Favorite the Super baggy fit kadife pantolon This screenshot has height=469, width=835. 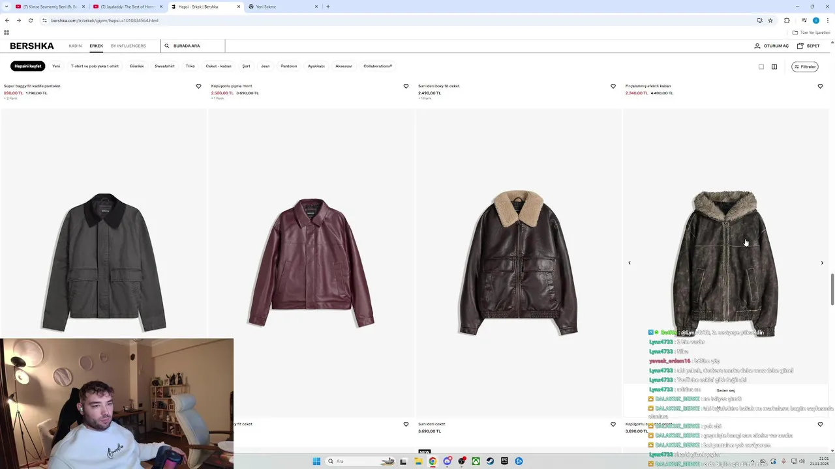[199, 86]
